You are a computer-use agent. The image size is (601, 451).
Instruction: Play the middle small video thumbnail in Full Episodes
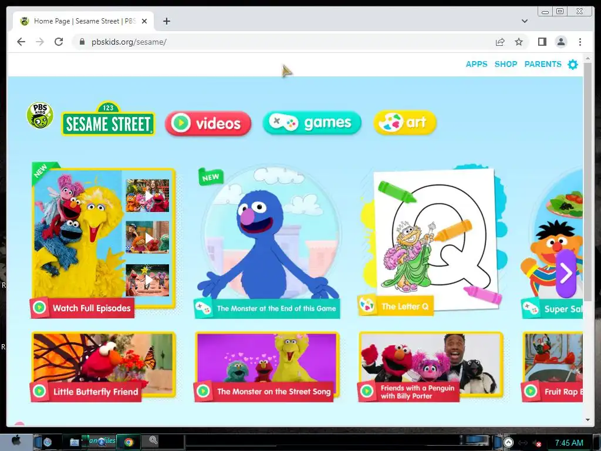(x=147, y=237)
